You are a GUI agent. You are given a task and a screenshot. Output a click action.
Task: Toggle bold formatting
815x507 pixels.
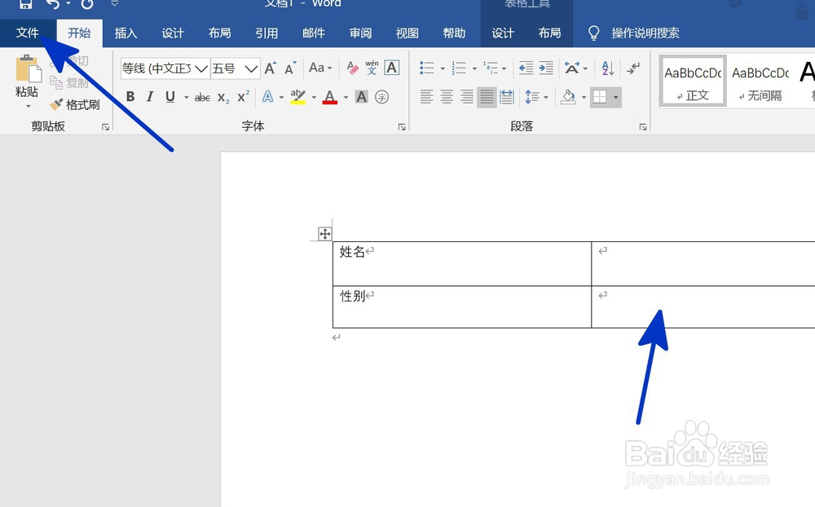[x=130, y=97]
